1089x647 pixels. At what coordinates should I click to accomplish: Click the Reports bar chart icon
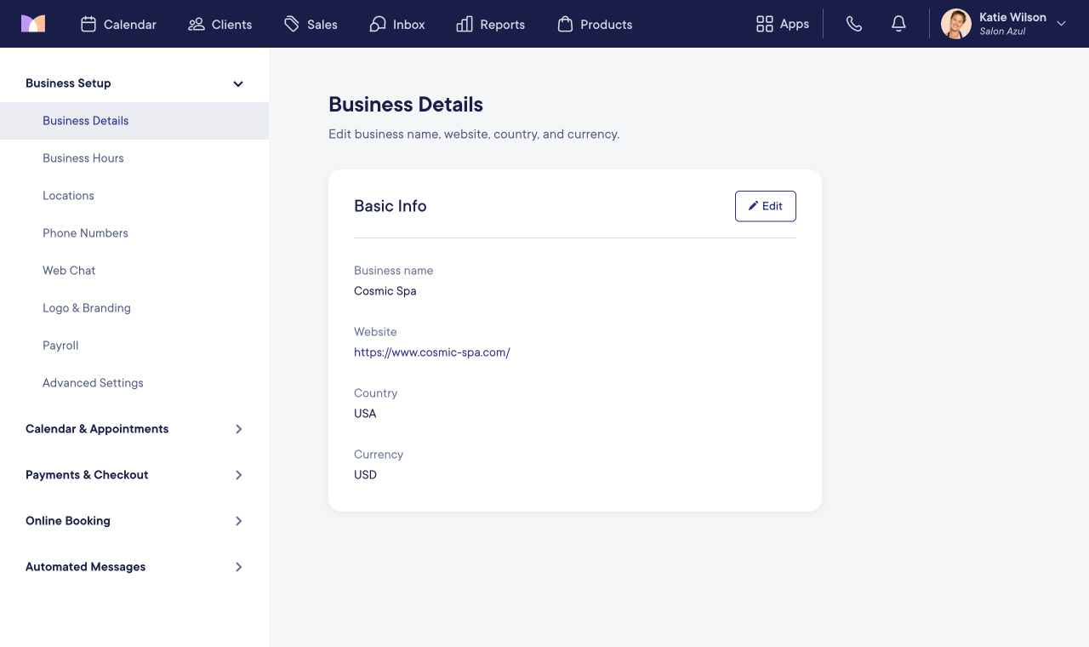pos(465,24)
